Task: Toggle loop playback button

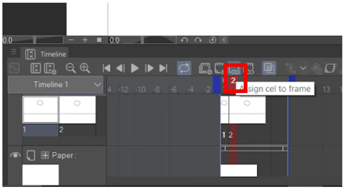Action: coord(184,68)
